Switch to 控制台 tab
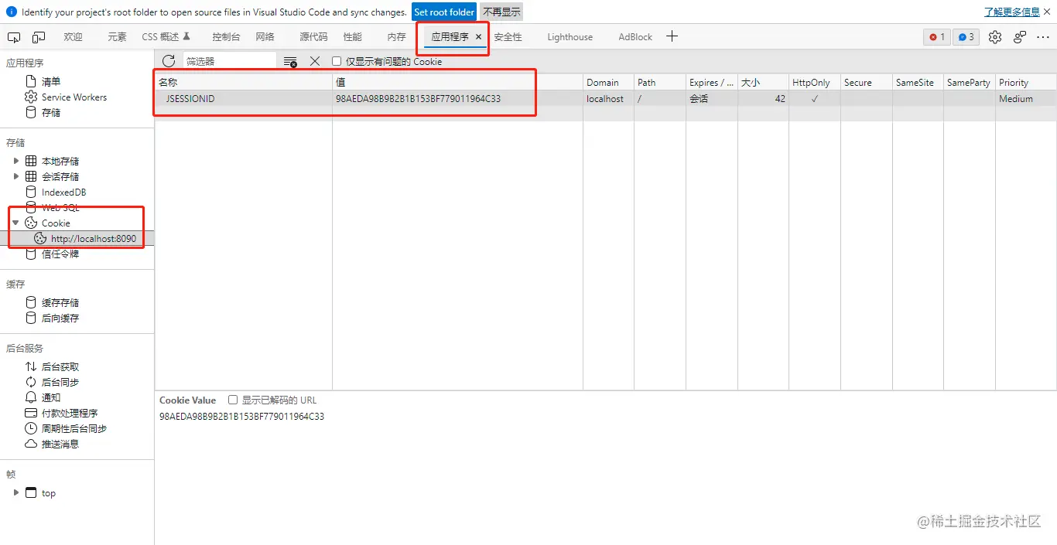The width and height of the screenshot is (1057, 545). pyautogui.click(x=226, y=37)
